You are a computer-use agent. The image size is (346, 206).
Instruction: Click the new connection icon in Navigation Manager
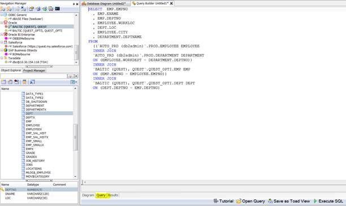point(3,9)
